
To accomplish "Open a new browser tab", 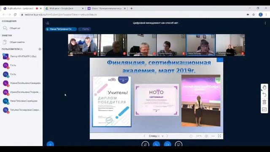I will click(131, 8).
